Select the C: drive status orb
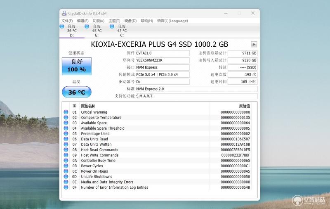 112,26
